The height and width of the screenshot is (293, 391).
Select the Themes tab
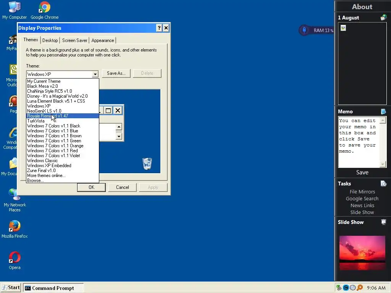click(31, 40)
